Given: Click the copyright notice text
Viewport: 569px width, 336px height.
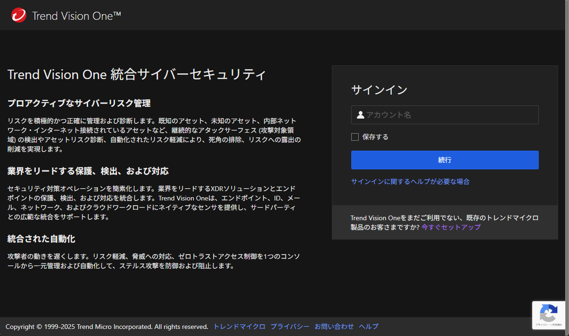Looking at the screenshot, I should (107, 326).
